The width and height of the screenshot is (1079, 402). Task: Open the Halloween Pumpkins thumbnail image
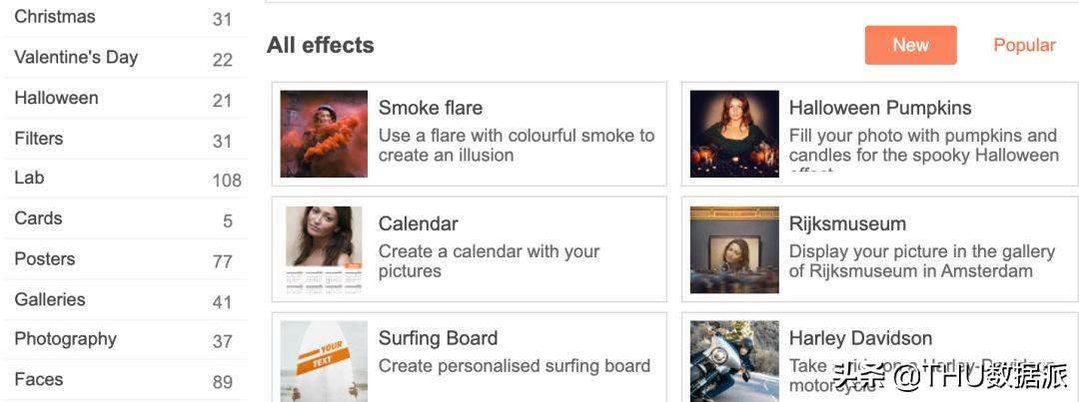[x=734, y=134]
